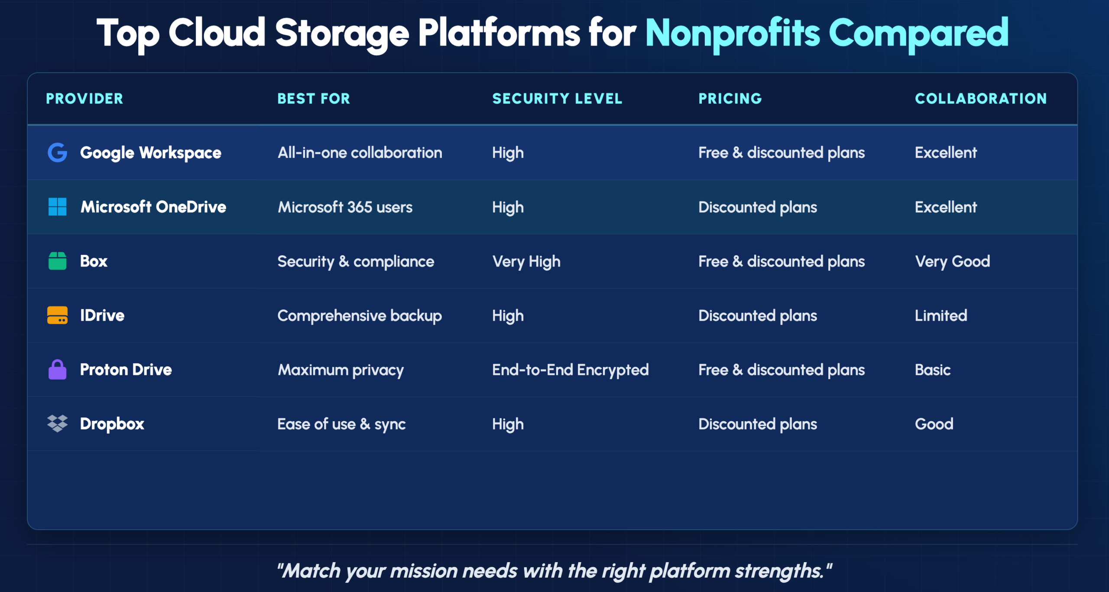The image size is (1109, 592).
Task: Click the Google Workspace G logo icon
Action: (57, 153)
